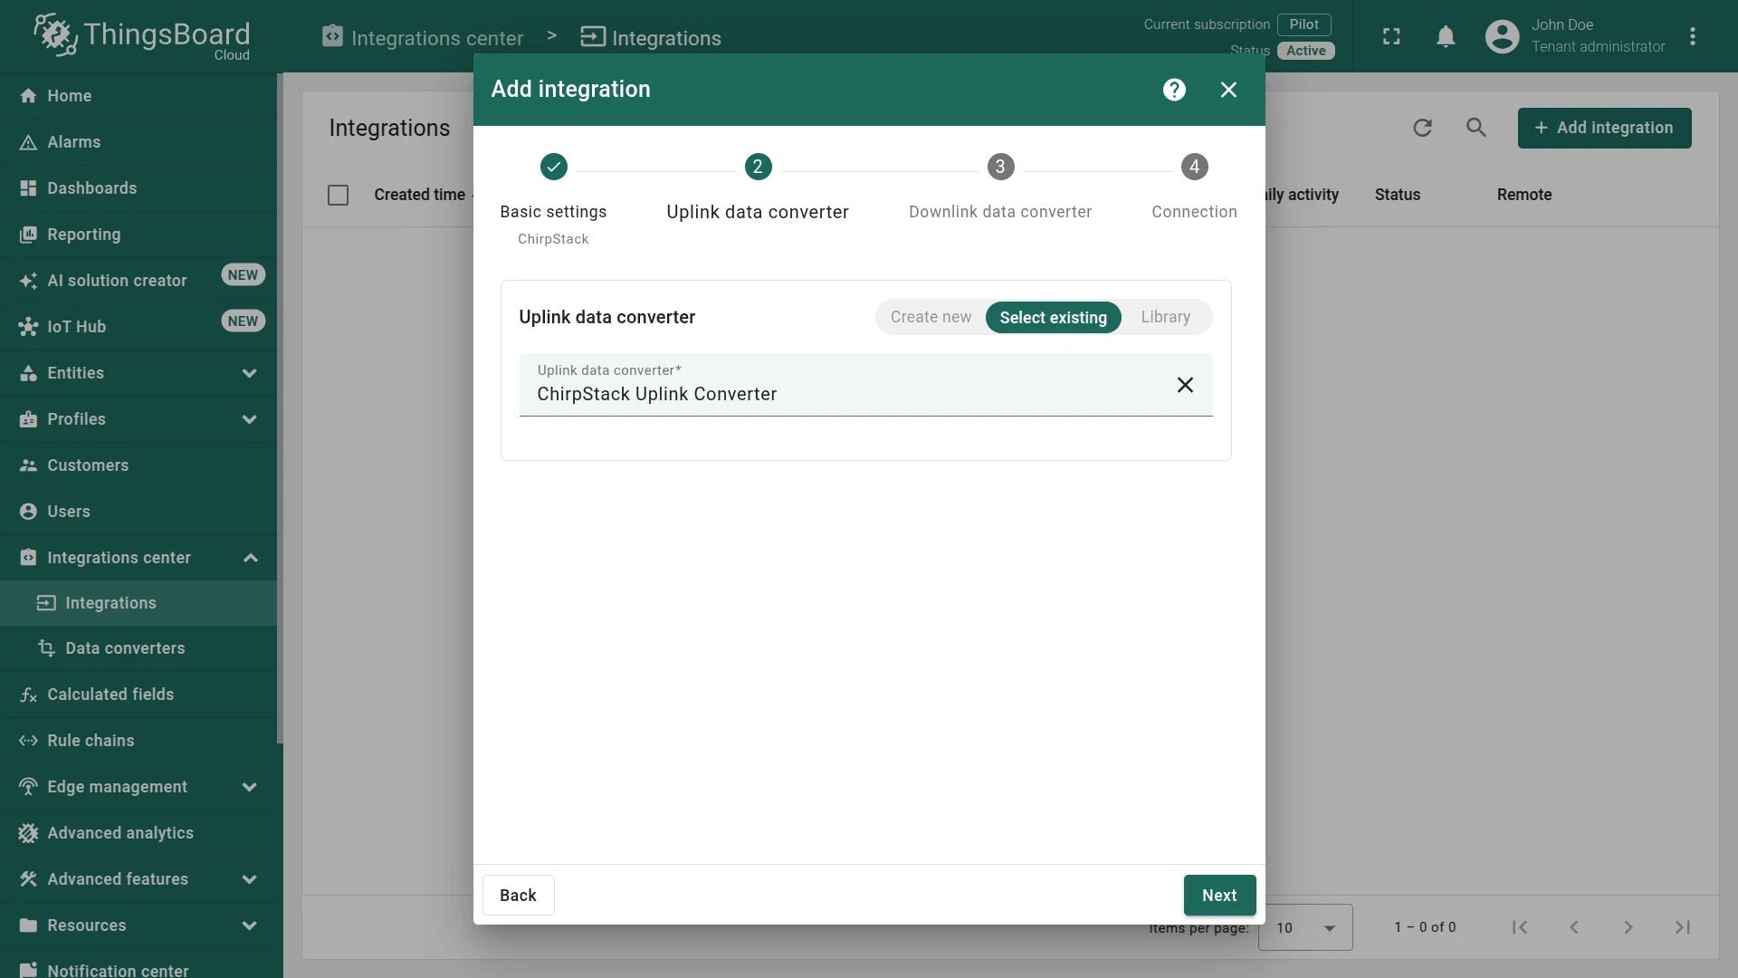
Task: Open the items per page dropdown
Action: pyautogui.click(x=1305, y=927)
